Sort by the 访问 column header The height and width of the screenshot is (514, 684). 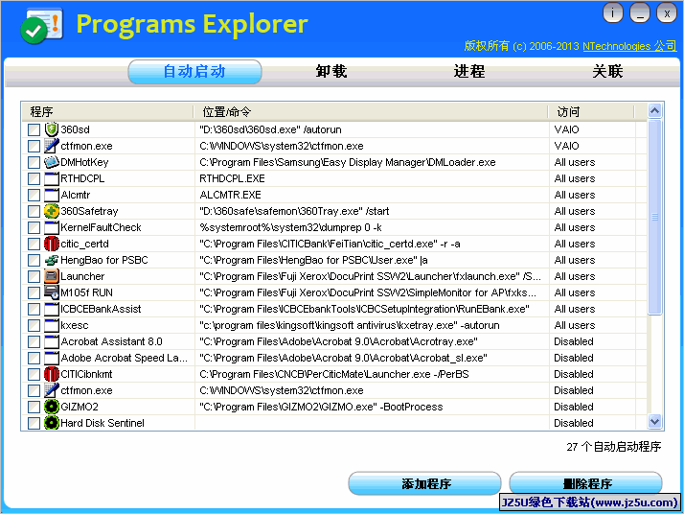591,112
